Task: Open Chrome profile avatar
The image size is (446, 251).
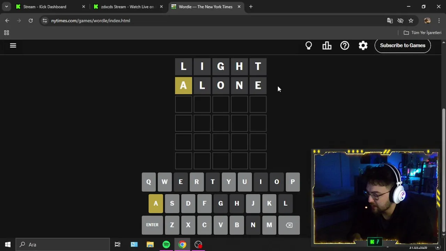Action: (x=427, y=21)
